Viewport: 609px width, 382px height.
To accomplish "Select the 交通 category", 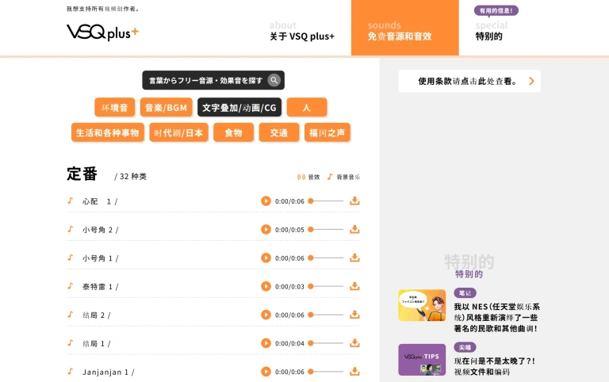I will (279, 133).
